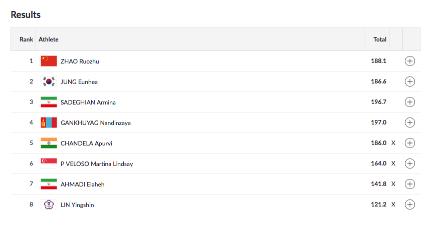Click the China flag icon

(49, 61)
